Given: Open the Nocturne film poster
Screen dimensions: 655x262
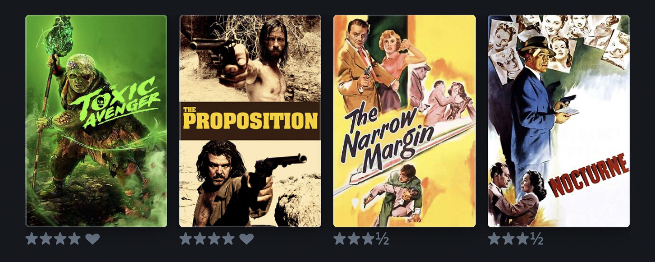Looking at the screenshot, I should 558,121.
